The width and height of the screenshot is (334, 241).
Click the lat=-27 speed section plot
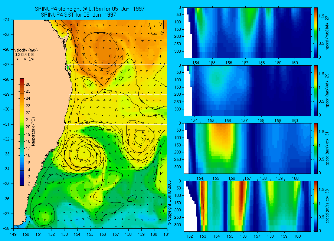point(247,33)
